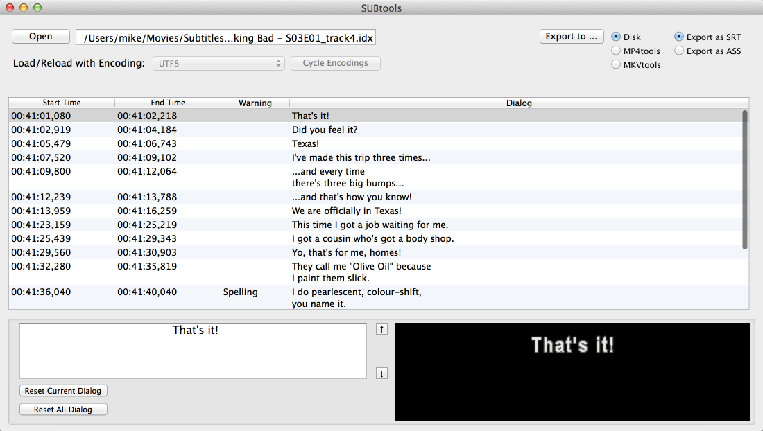This screenshot has height=431, width=763.
Task: Click the Dialog column header
Action: [518, 103]
